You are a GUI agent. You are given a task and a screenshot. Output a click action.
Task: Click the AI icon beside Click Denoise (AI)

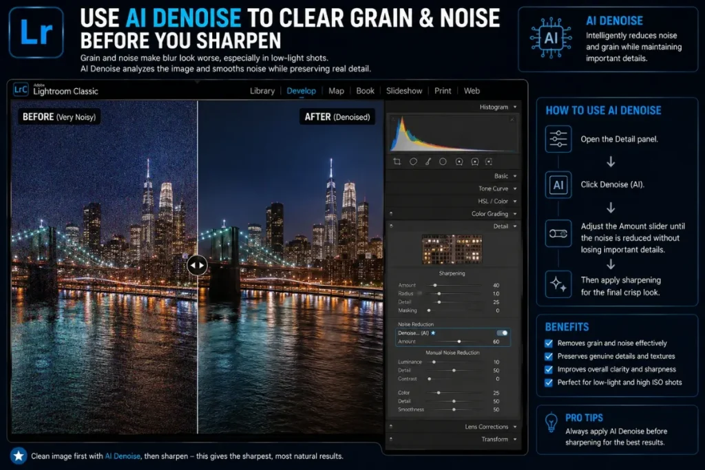click(558, 184)
